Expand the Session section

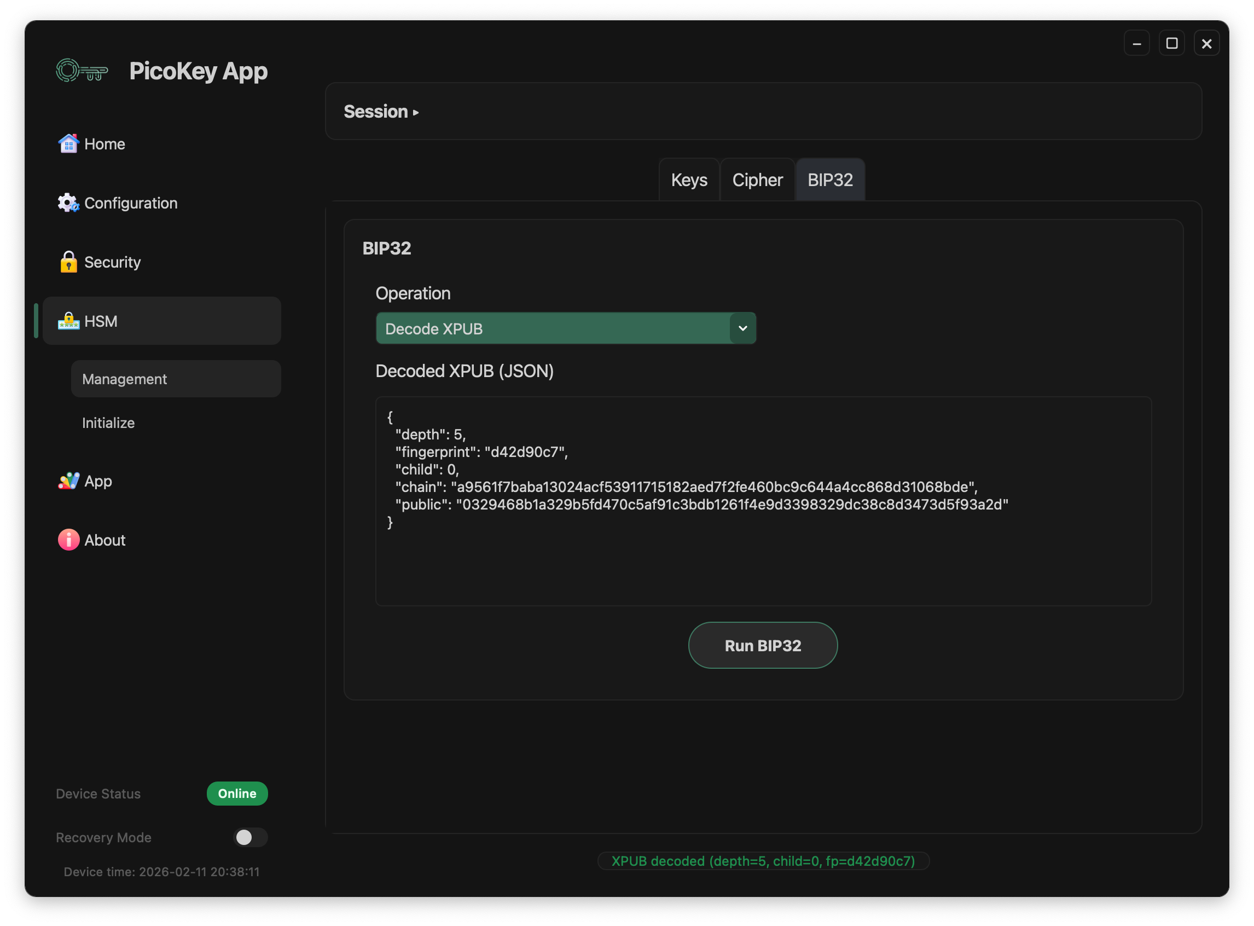(x=382, y=112)
